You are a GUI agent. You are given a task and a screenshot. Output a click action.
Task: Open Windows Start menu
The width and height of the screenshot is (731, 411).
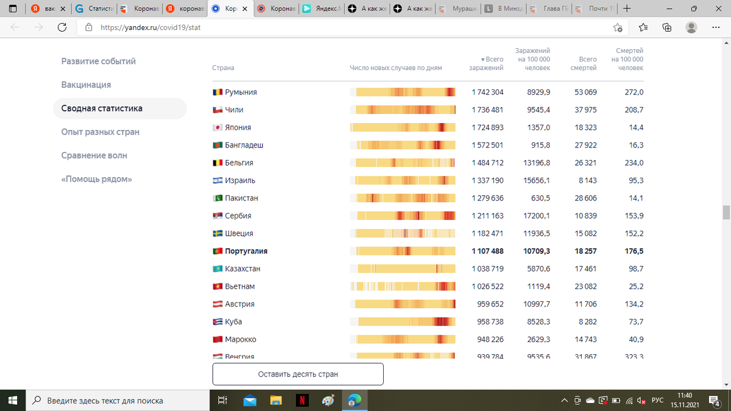[x=13, y=401]
